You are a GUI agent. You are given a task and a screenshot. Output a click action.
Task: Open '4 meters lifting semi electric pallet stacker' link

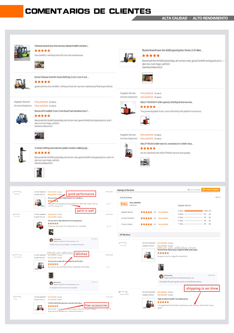(61, 148)
